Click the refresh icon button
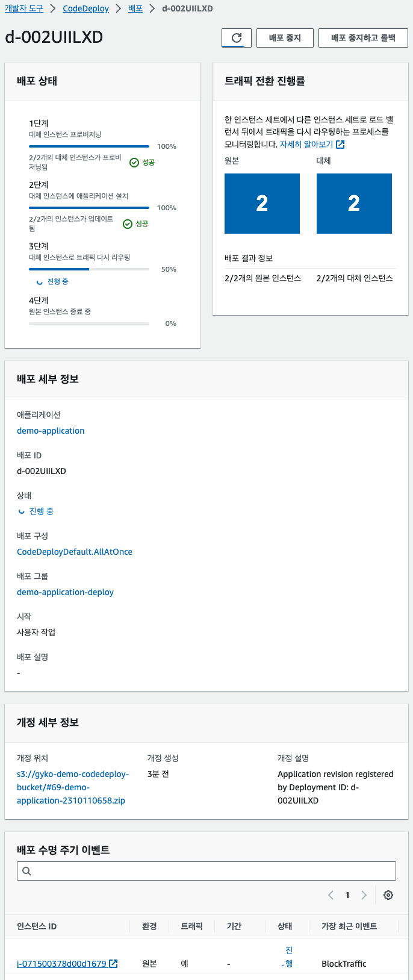 point(237,38)
